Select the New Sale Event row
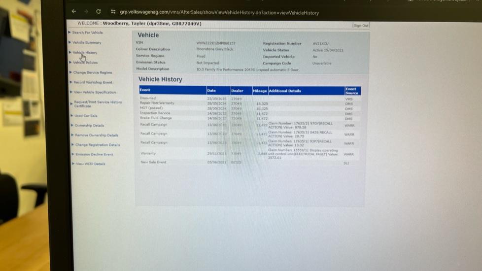 [250, 163]
